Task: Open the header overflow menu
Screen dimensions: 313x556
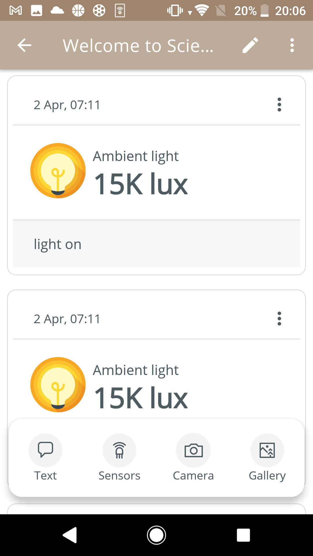Action: (292, 45)
